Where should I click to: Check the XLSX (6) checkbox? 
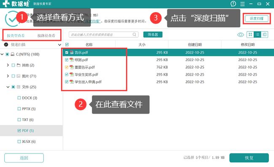pos(19,141)
